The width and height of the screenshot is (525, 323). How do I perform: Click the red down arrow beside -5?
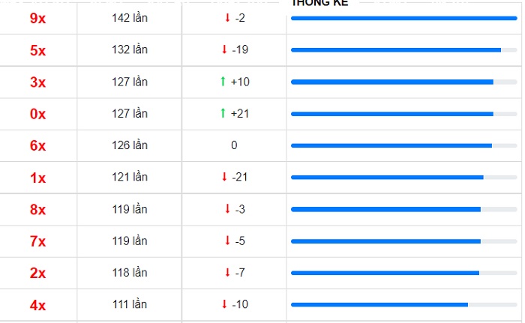pos(227,241)
